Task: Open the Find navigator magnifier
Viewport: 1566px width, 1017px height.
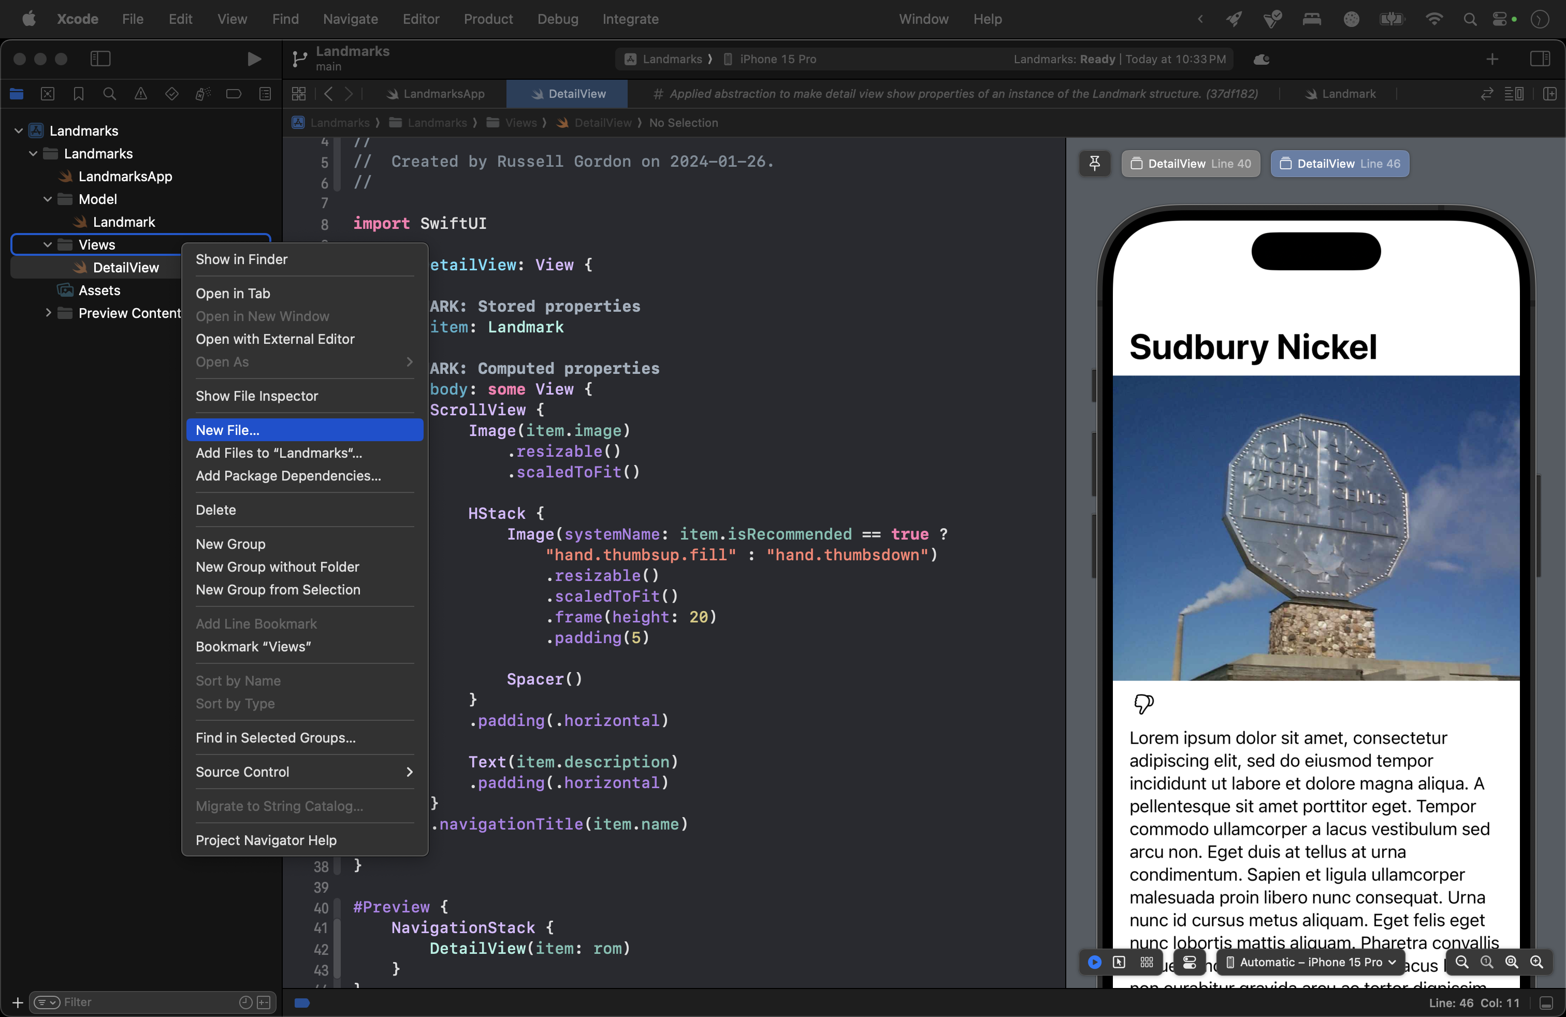Action: point(109,93)
